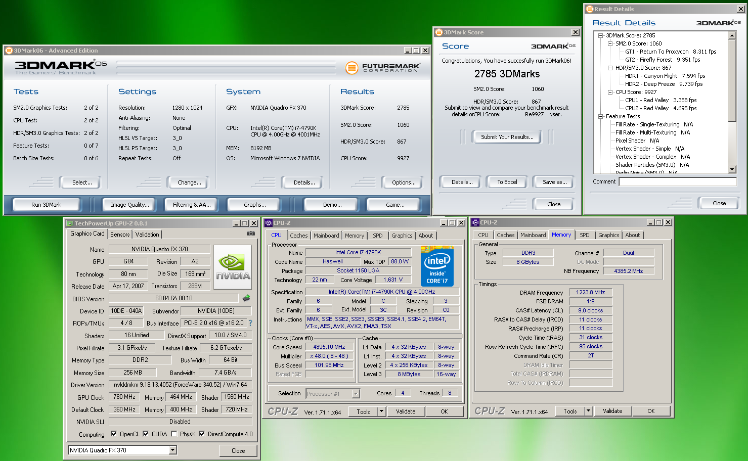Toggle the OpenCL checkbox
This screenshot has height=461, width=748.
click(114, 434)
